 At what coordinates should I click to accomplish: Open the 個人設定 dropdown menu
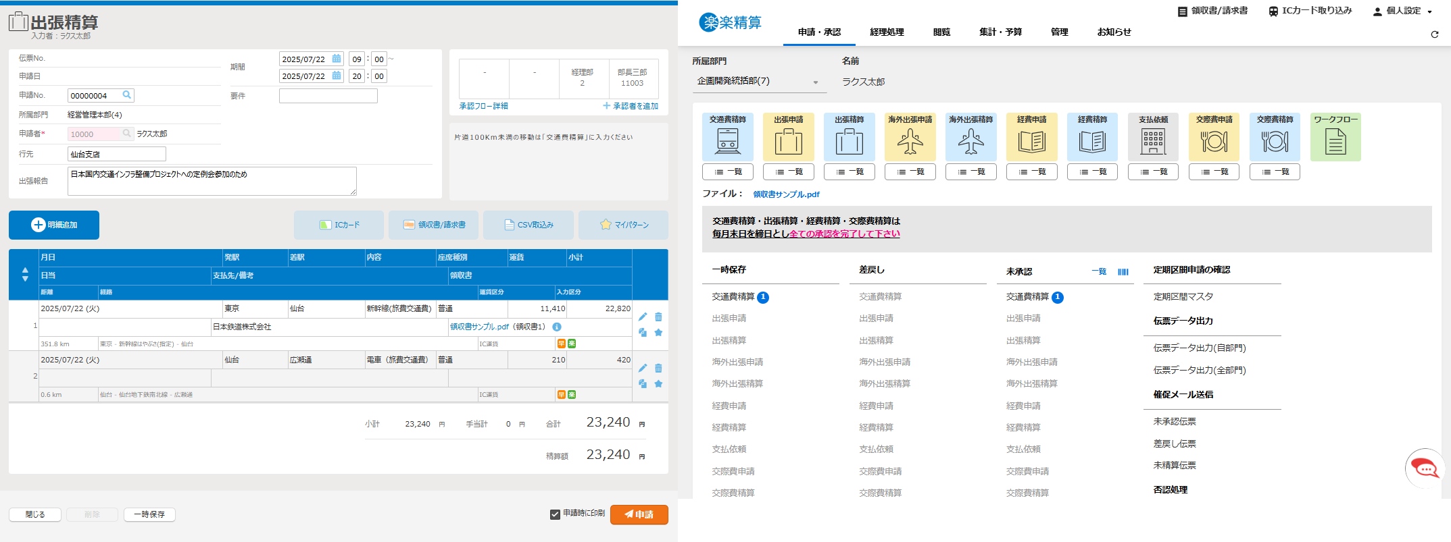(x=1402, y=11)
